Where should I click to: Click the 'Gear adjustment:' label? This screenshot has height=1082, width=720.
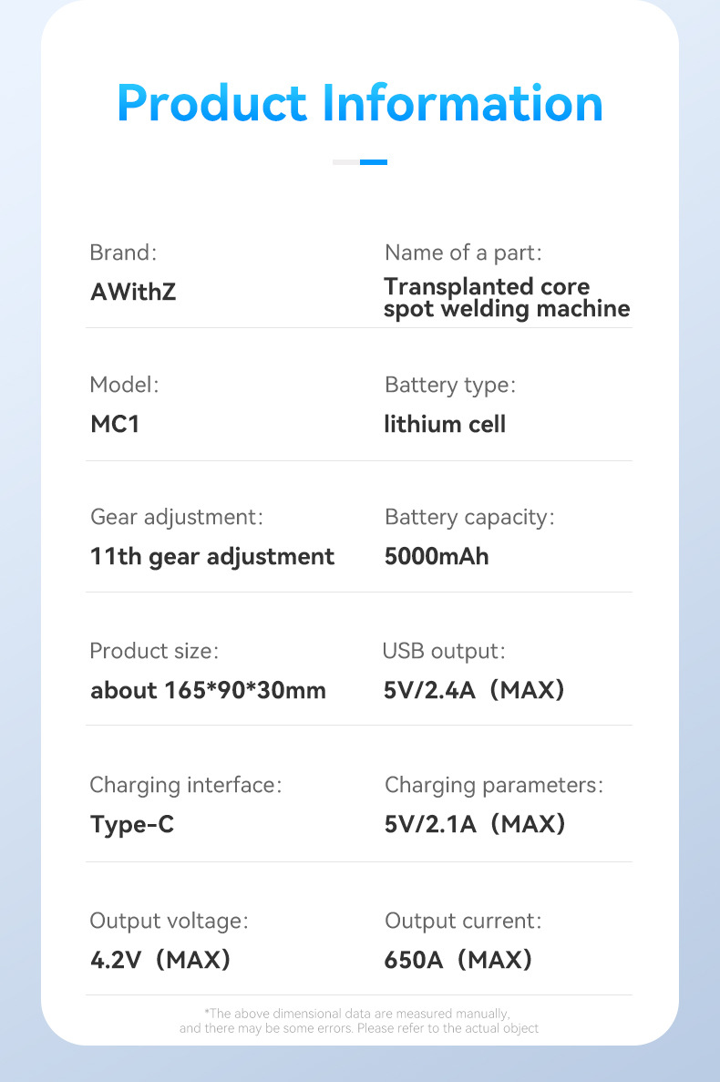click(176, 517)
